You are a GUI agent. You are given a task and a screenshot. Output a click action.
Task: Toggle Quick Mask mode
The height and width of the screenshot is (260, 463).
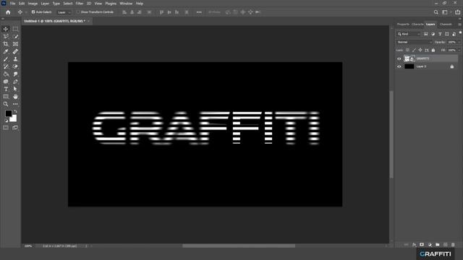click(6, 128)
